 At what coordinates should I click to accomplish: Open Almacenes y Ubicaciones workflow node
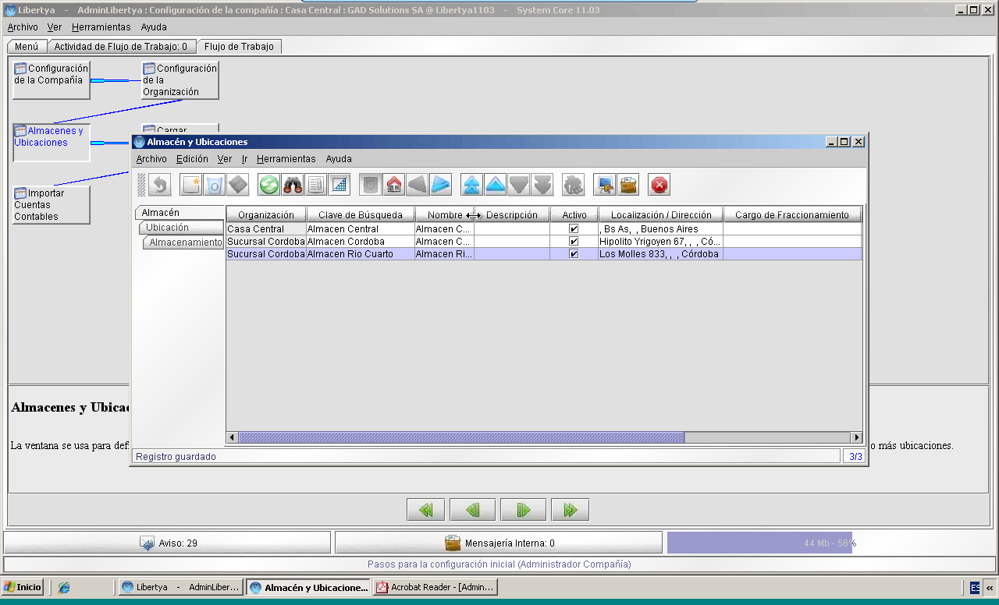tap(52, 143)
